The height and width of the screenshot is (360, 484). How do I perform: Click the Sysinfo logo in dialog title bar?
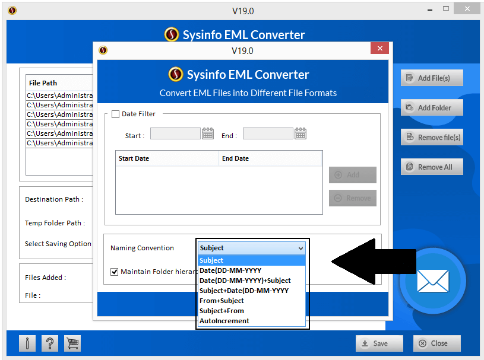103,50
